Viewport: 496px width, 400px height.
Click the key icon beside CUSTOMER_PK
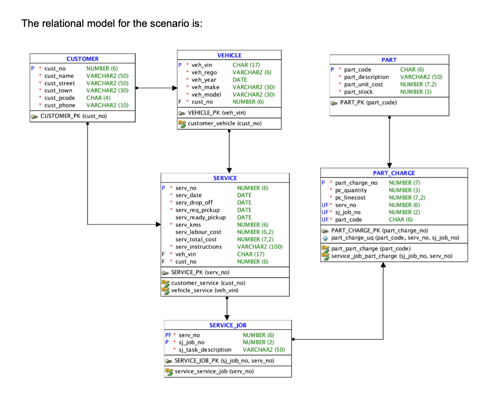(x=34, y=116)
